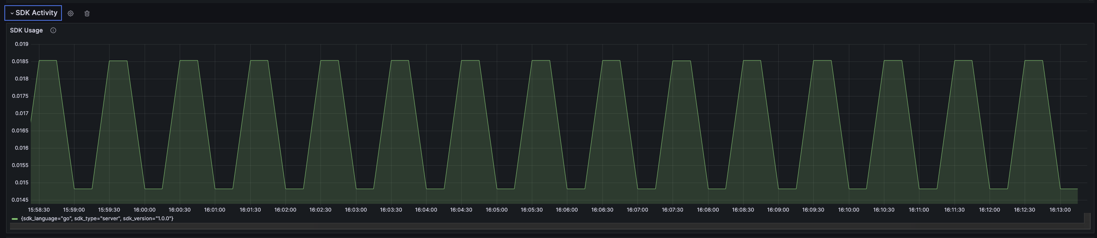Click the 16:02:30 time axis label
This screenshot has width=1097, height=238.
[x=320, y=210]
